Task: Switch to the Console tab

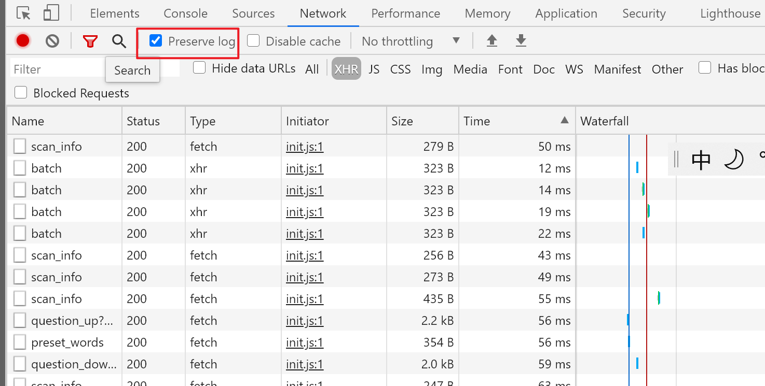Action: [185, 13]
